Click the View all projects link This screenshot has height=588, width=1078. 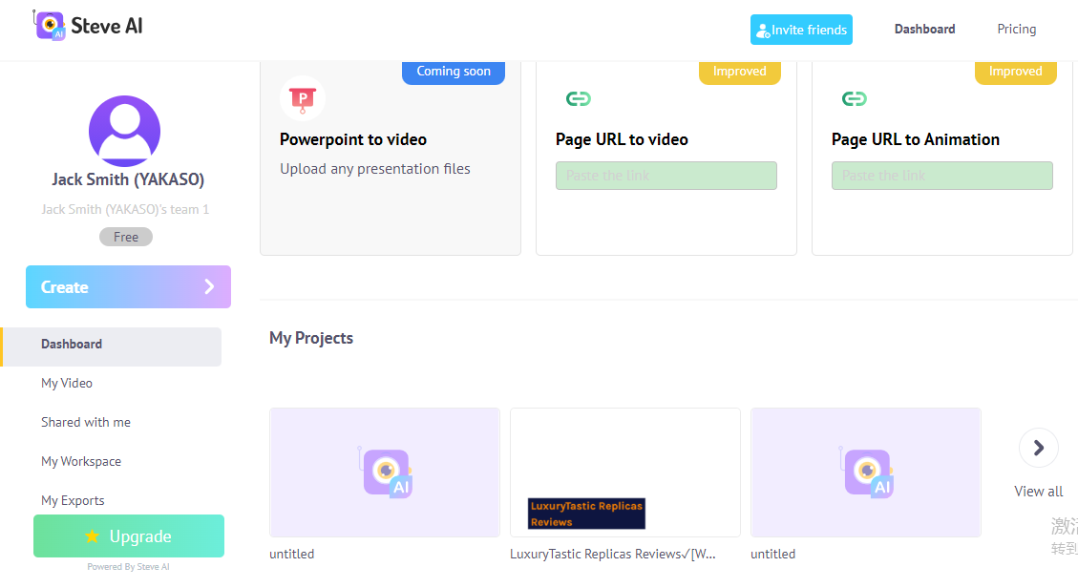tap(1038, 492)
